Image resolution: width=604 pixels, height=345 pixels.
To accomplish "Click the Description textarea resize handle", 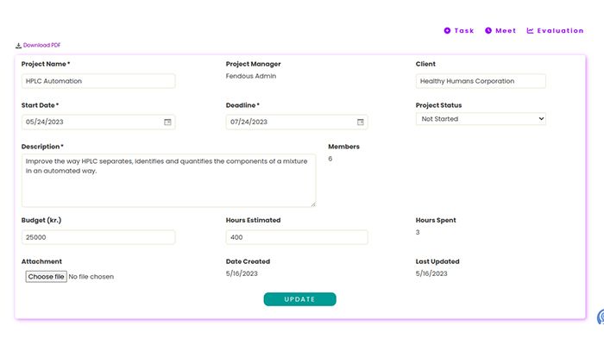I will [x=312, y=204].
